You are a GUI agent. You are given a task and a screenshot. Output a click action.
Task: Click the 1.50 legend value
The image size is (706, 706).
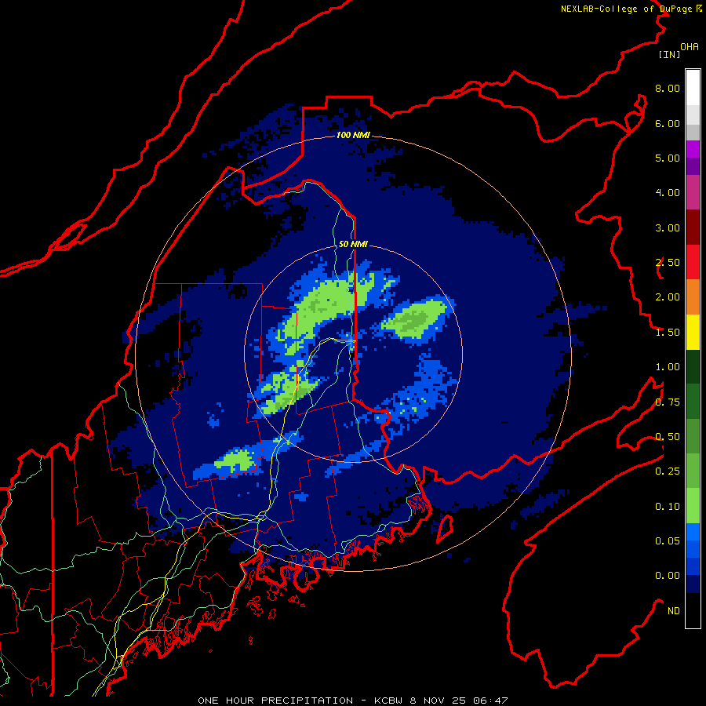[668, 333]
